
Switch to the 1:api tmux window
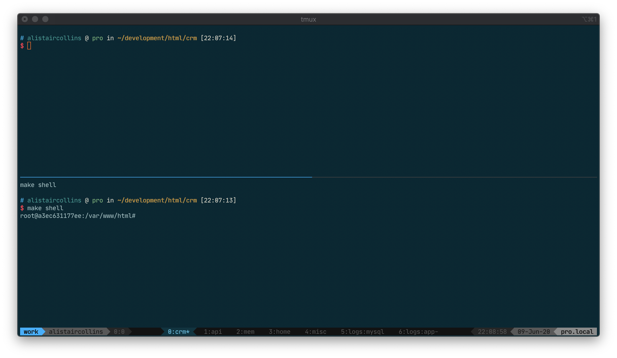[x=212, y=331]
